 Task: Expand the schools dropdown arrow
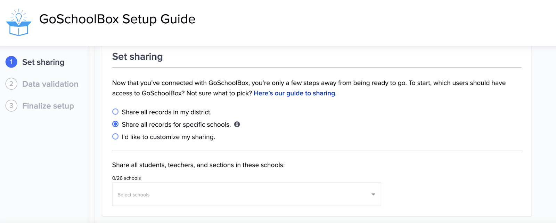point(373,194)
